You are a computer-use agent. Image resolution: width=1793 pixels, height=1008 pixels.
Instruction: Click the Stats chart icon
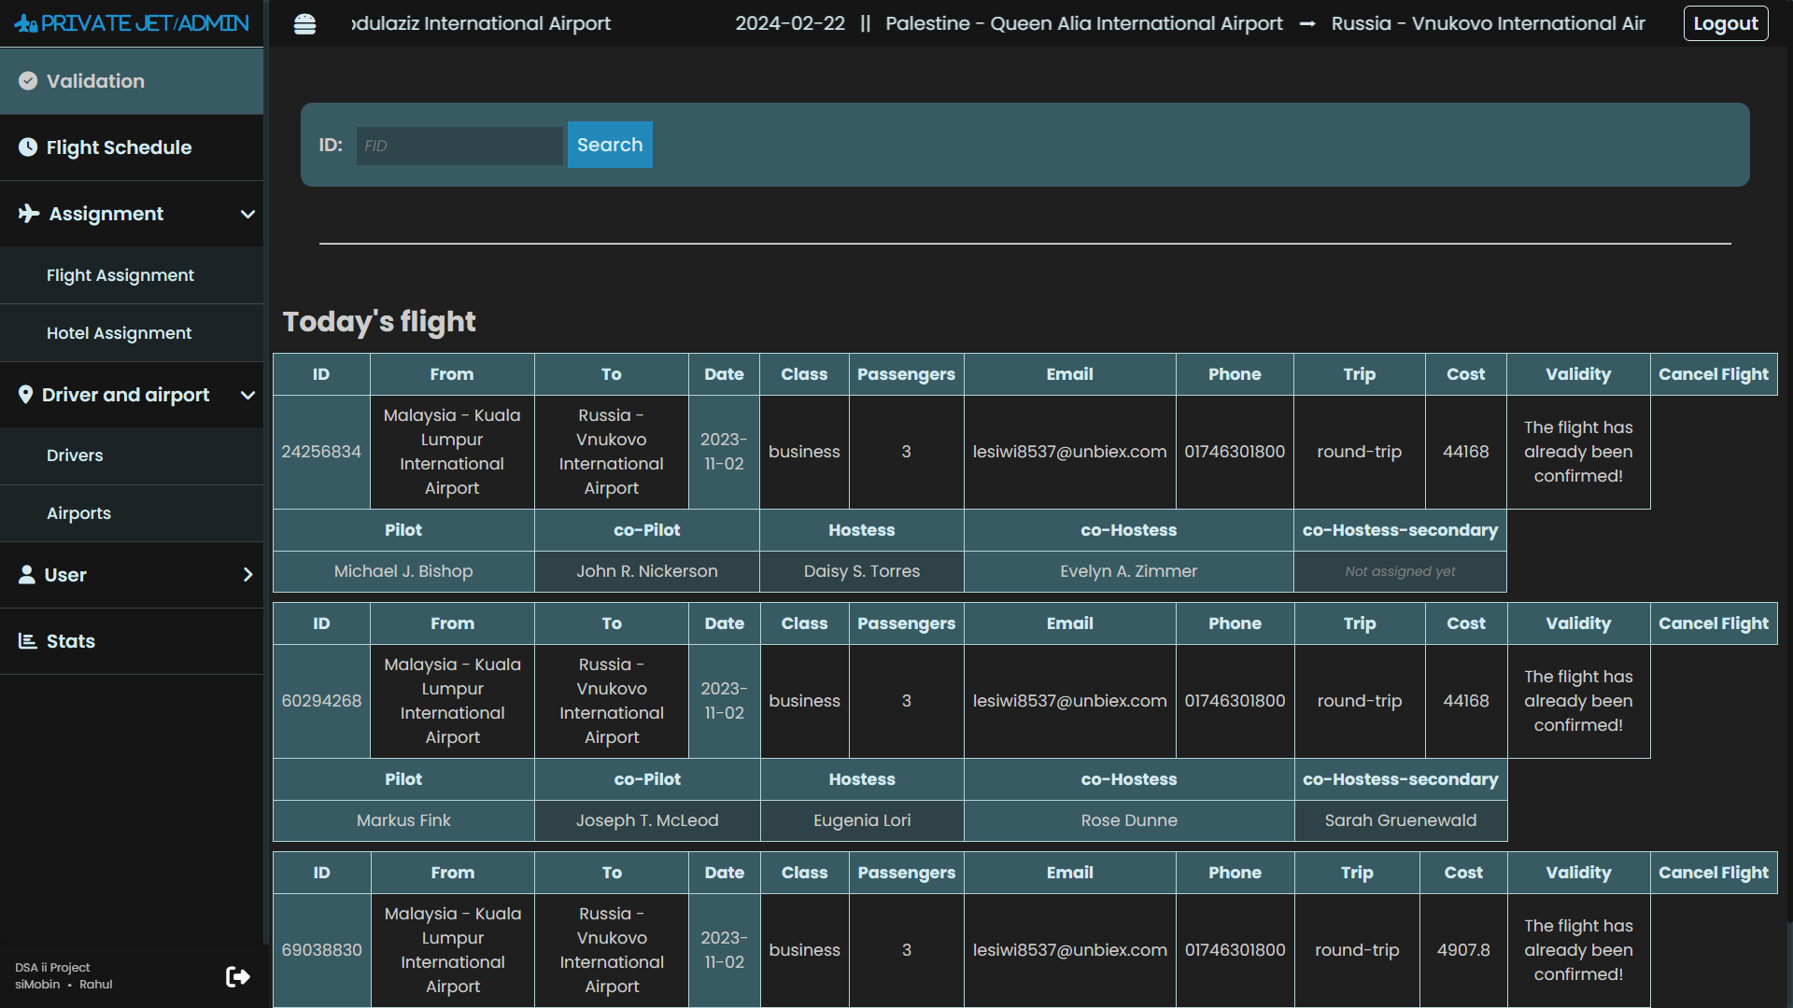coord(28,641)
